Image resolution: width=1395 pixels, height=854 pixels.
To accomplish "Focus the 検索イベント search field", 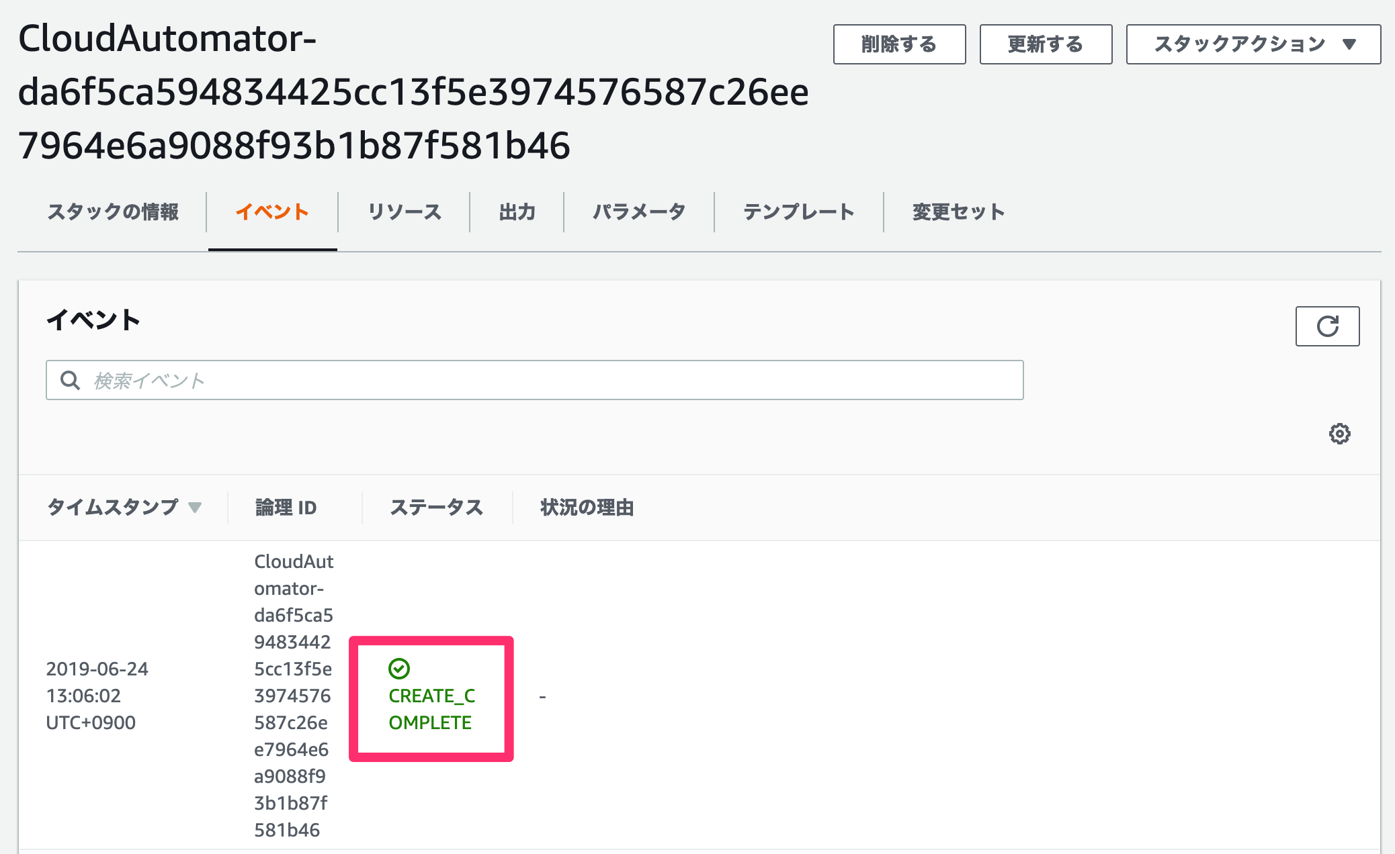I will click(x=534, y=381).
